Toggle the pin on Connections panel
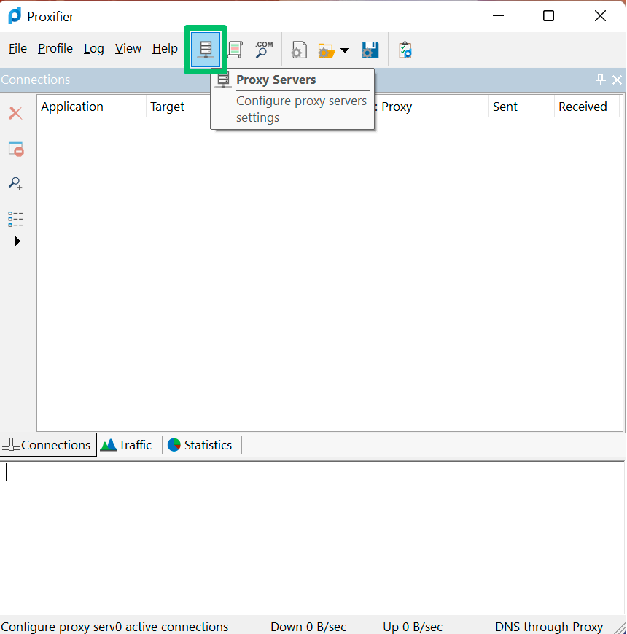The image size is (627, 634). tap(601, 80)
